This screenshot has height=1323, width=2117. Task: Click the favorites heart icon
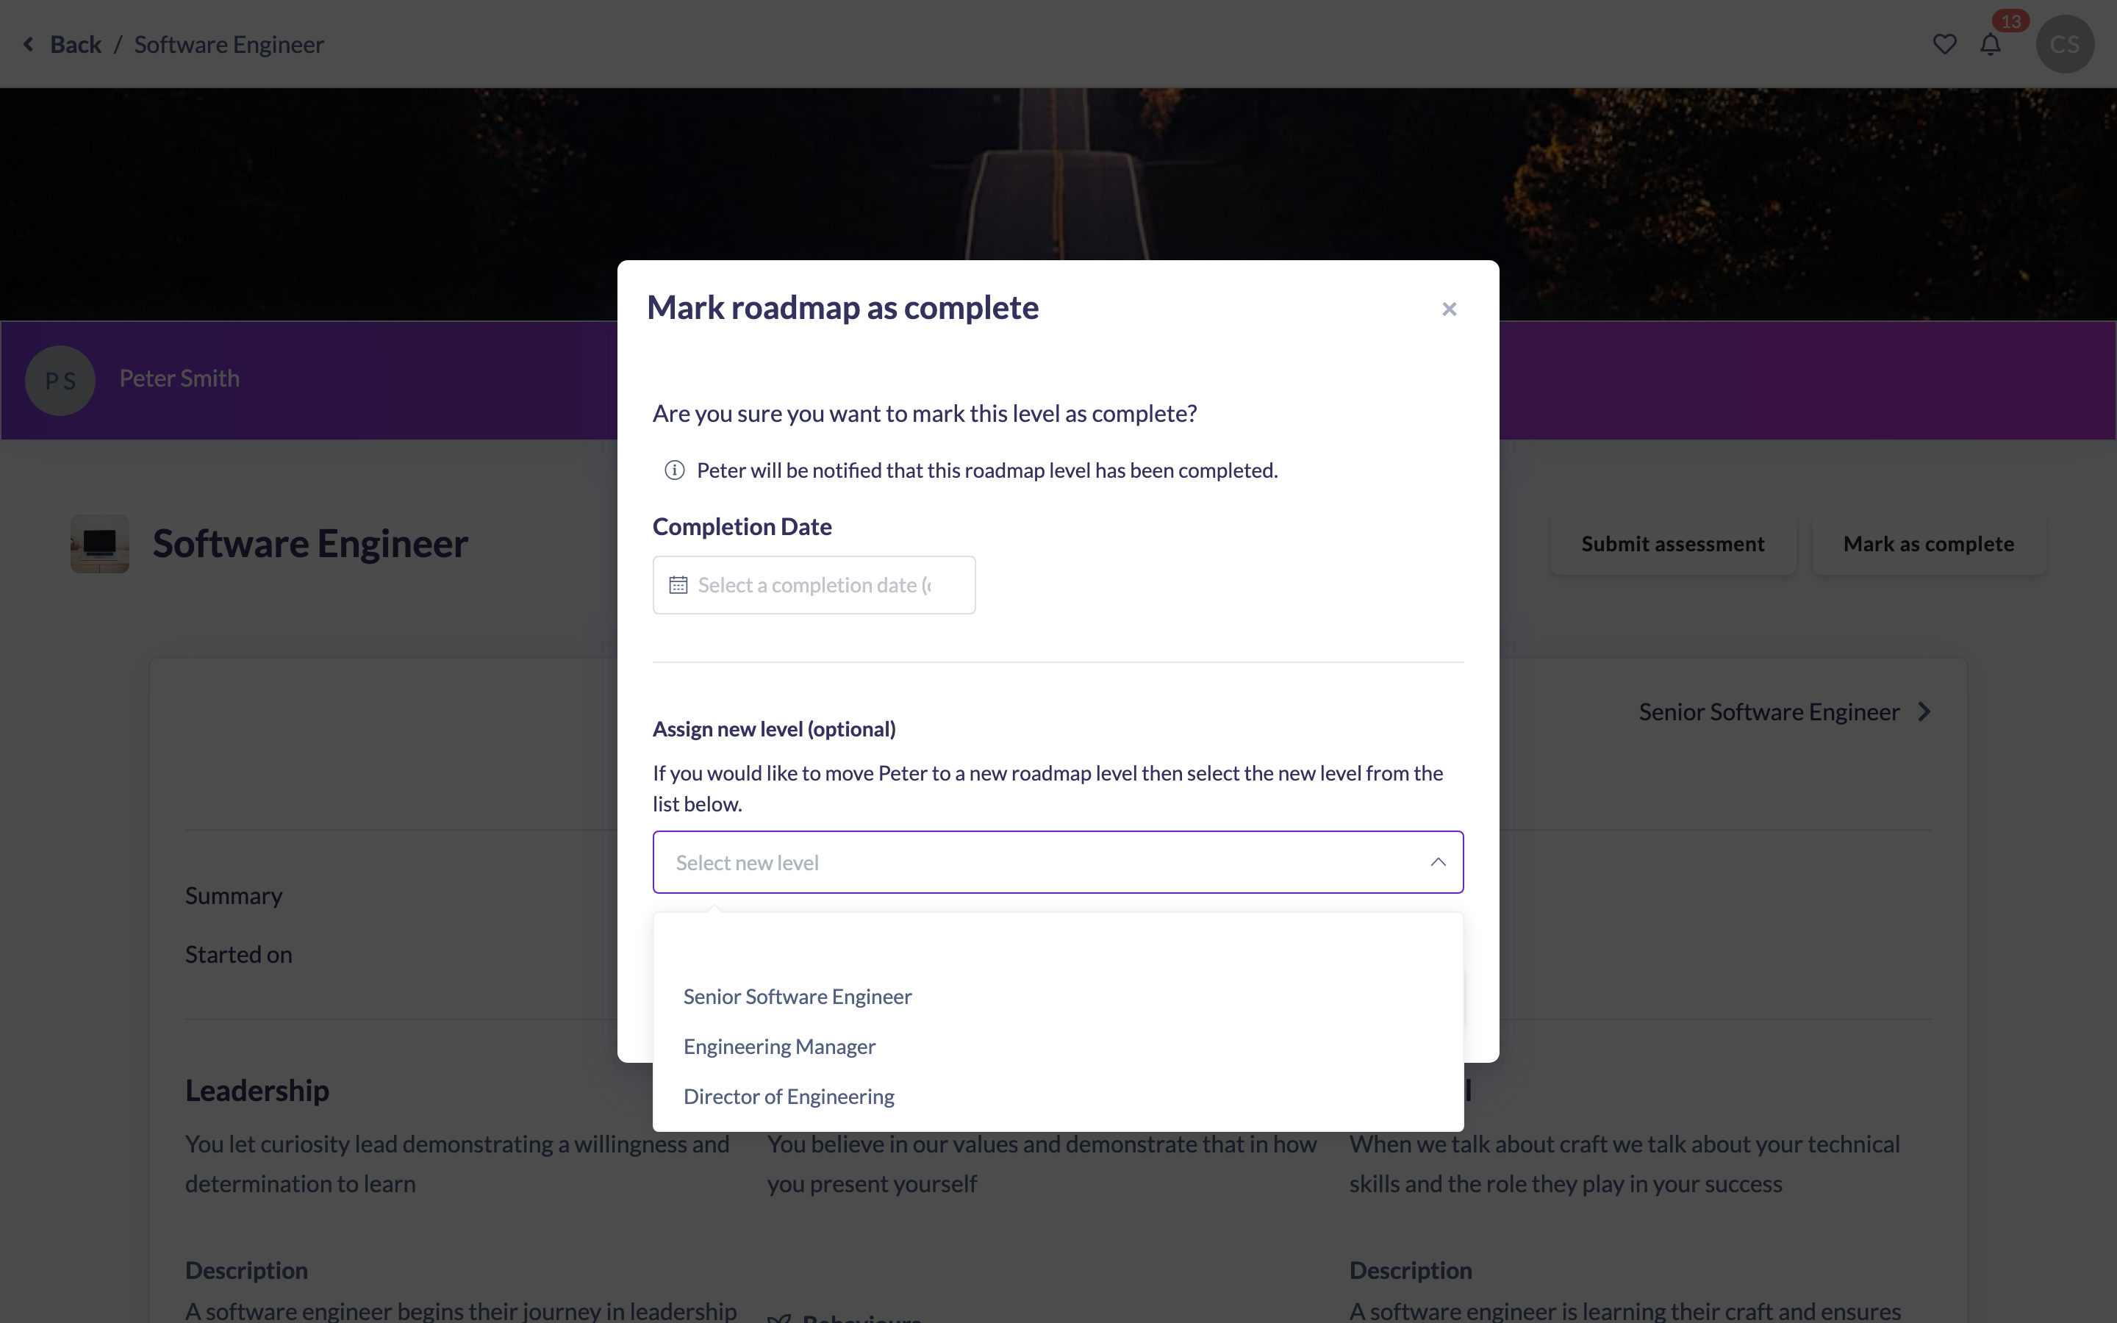tap(1944, 45)
